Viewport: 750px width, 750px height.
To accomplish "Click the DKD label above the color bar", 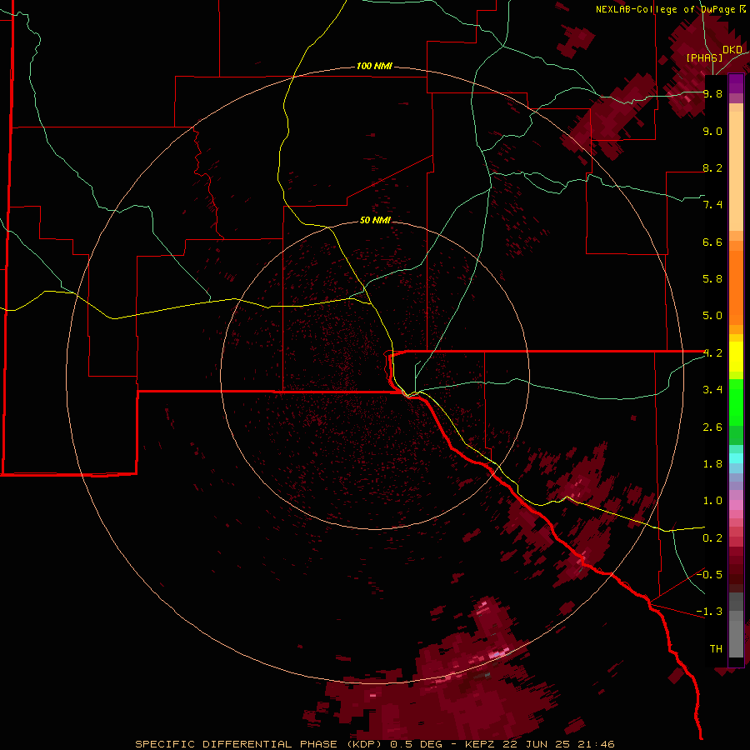I will [x=732, y=50].
